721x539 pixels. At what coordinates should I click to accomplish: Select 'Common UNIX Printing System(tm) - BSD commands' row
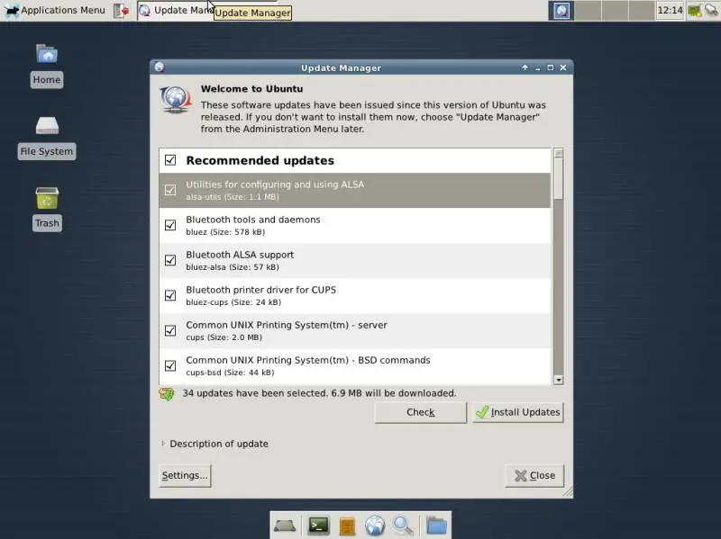point(354,366)
